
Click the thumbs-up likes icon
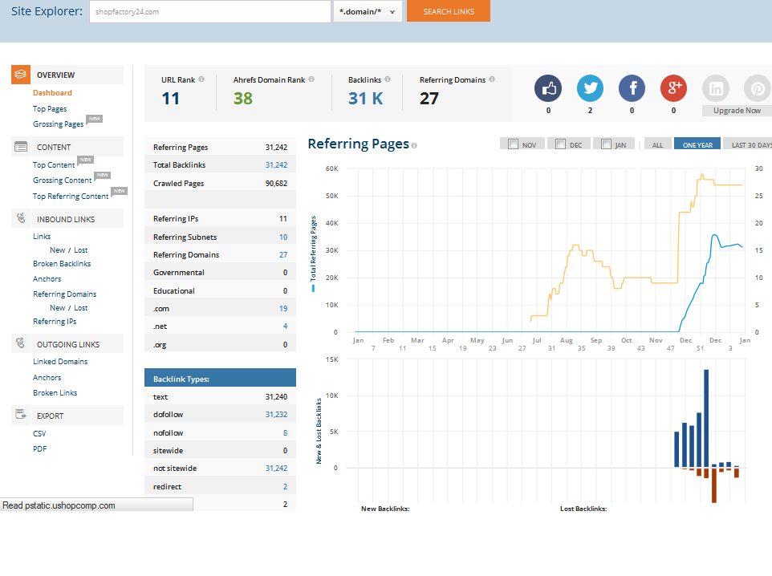click(548, 88)
